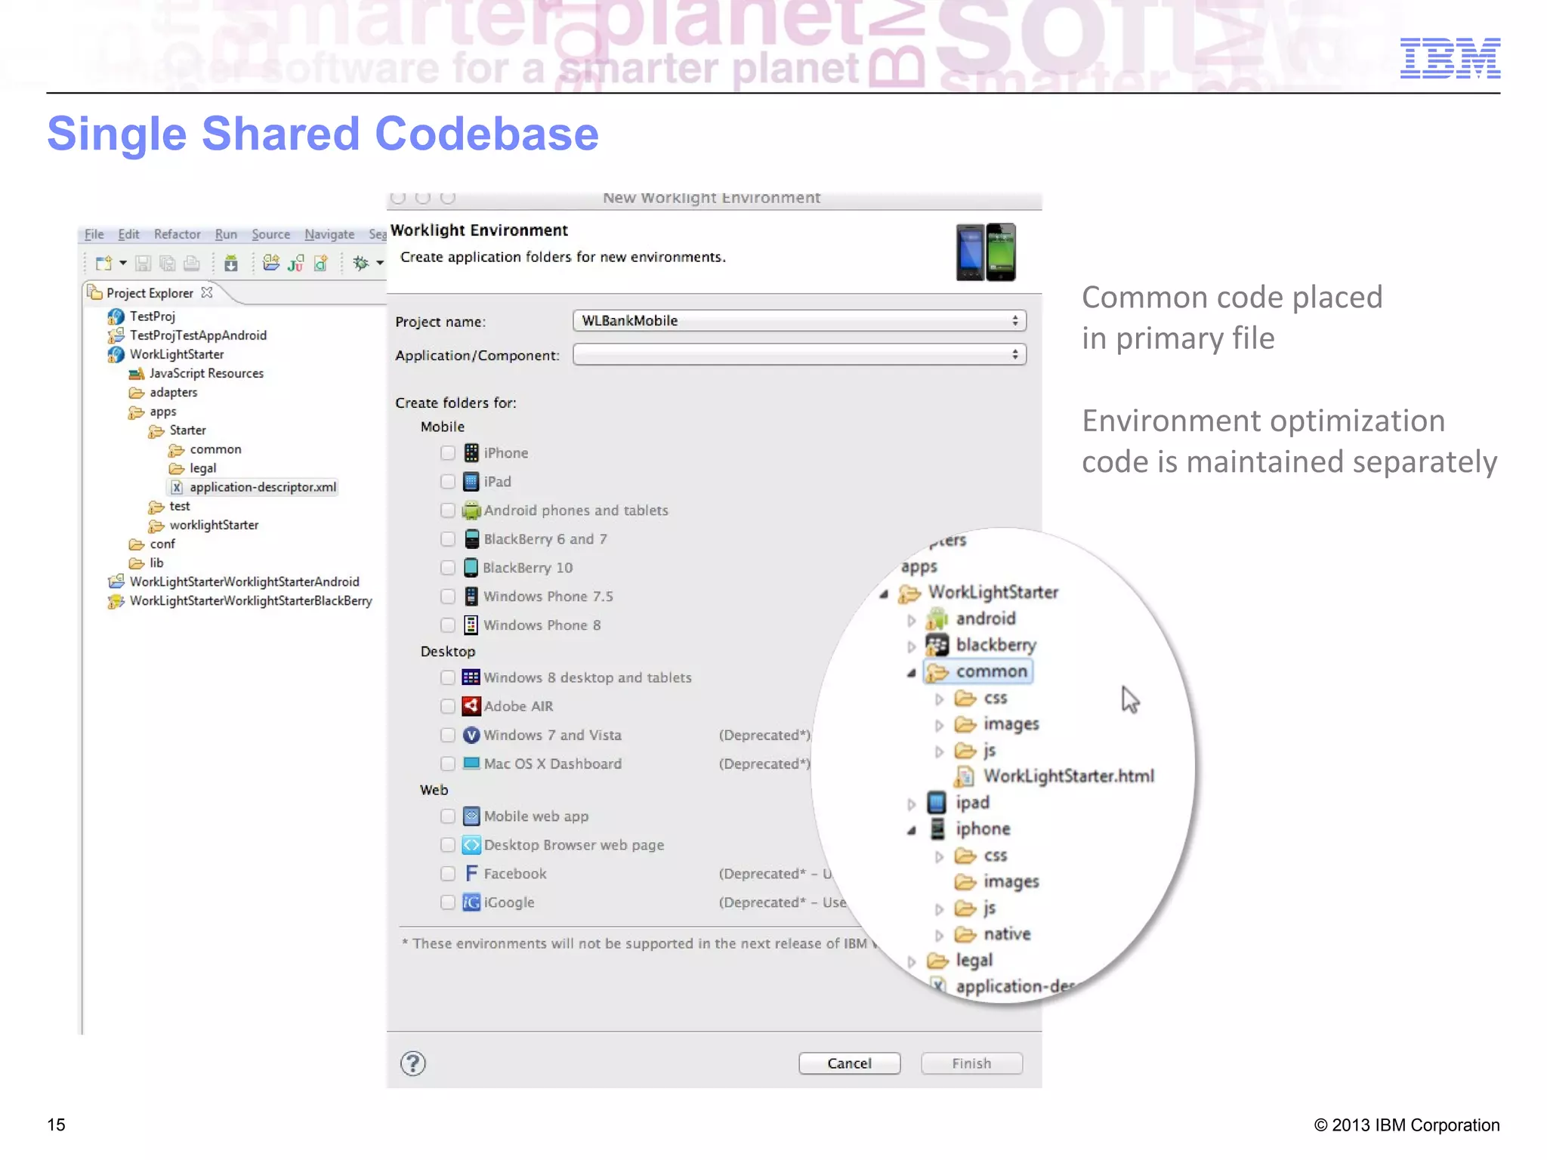Click the New Java Package icon

pyautogui.click(x=270, y=263)
